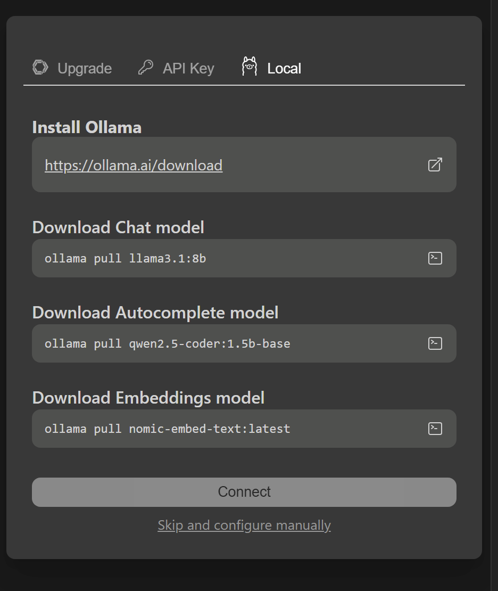This screenshot has width=498, height=591.
Task: Run llama3.1:8b pull command in terminal icon
Action: pos(435,258)
